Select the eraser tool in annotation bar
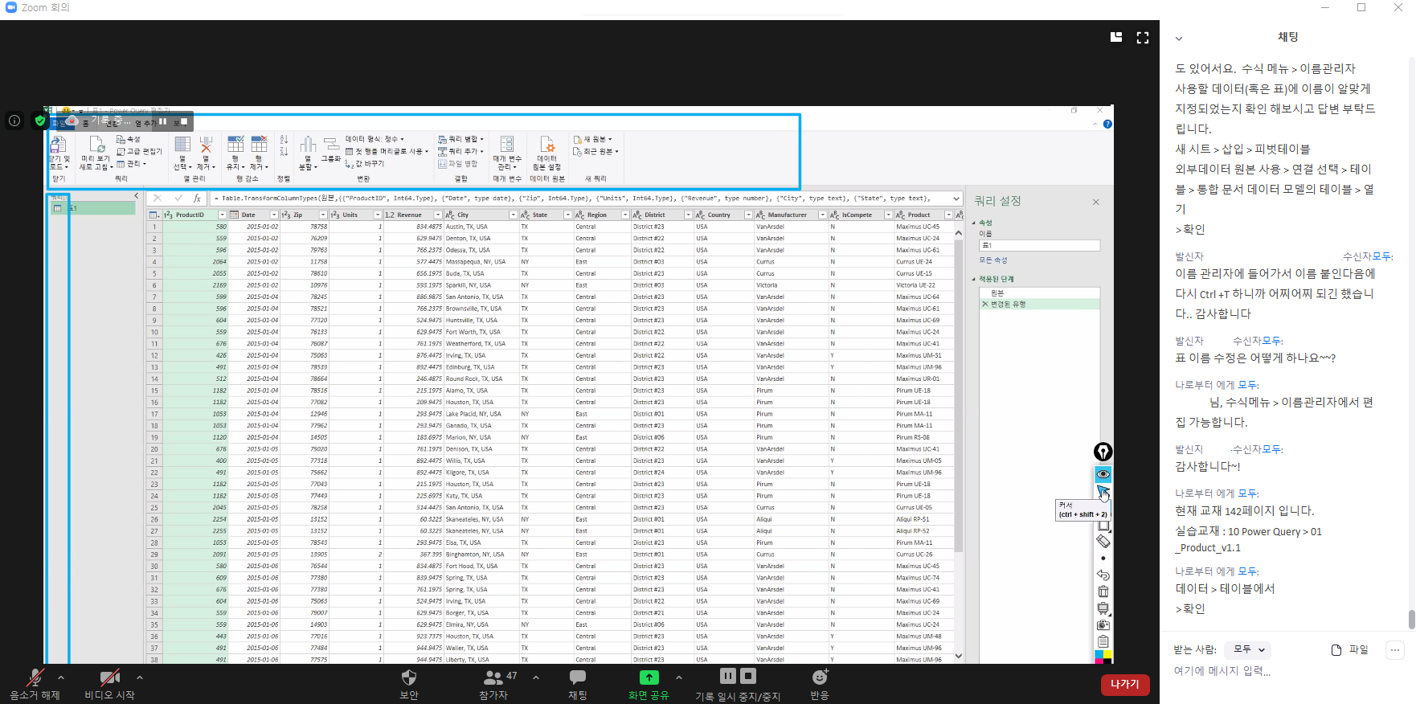Viewport: 1416px width, 704px height. pos(1103,542)
